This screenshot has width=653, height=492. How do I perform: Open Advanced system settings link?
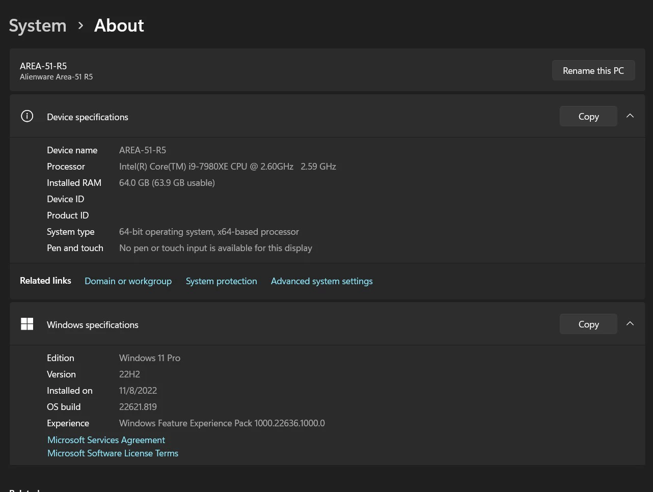(x=321, y=281)
